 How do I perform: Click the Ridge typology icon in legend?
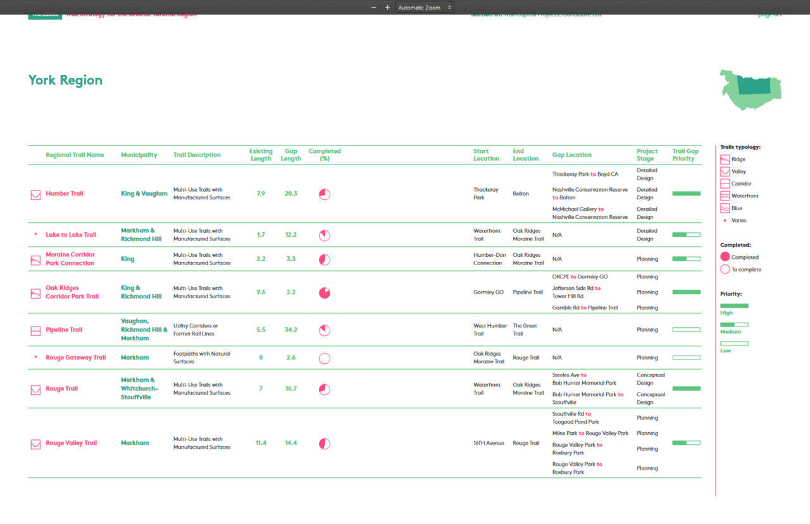[725, 159]
